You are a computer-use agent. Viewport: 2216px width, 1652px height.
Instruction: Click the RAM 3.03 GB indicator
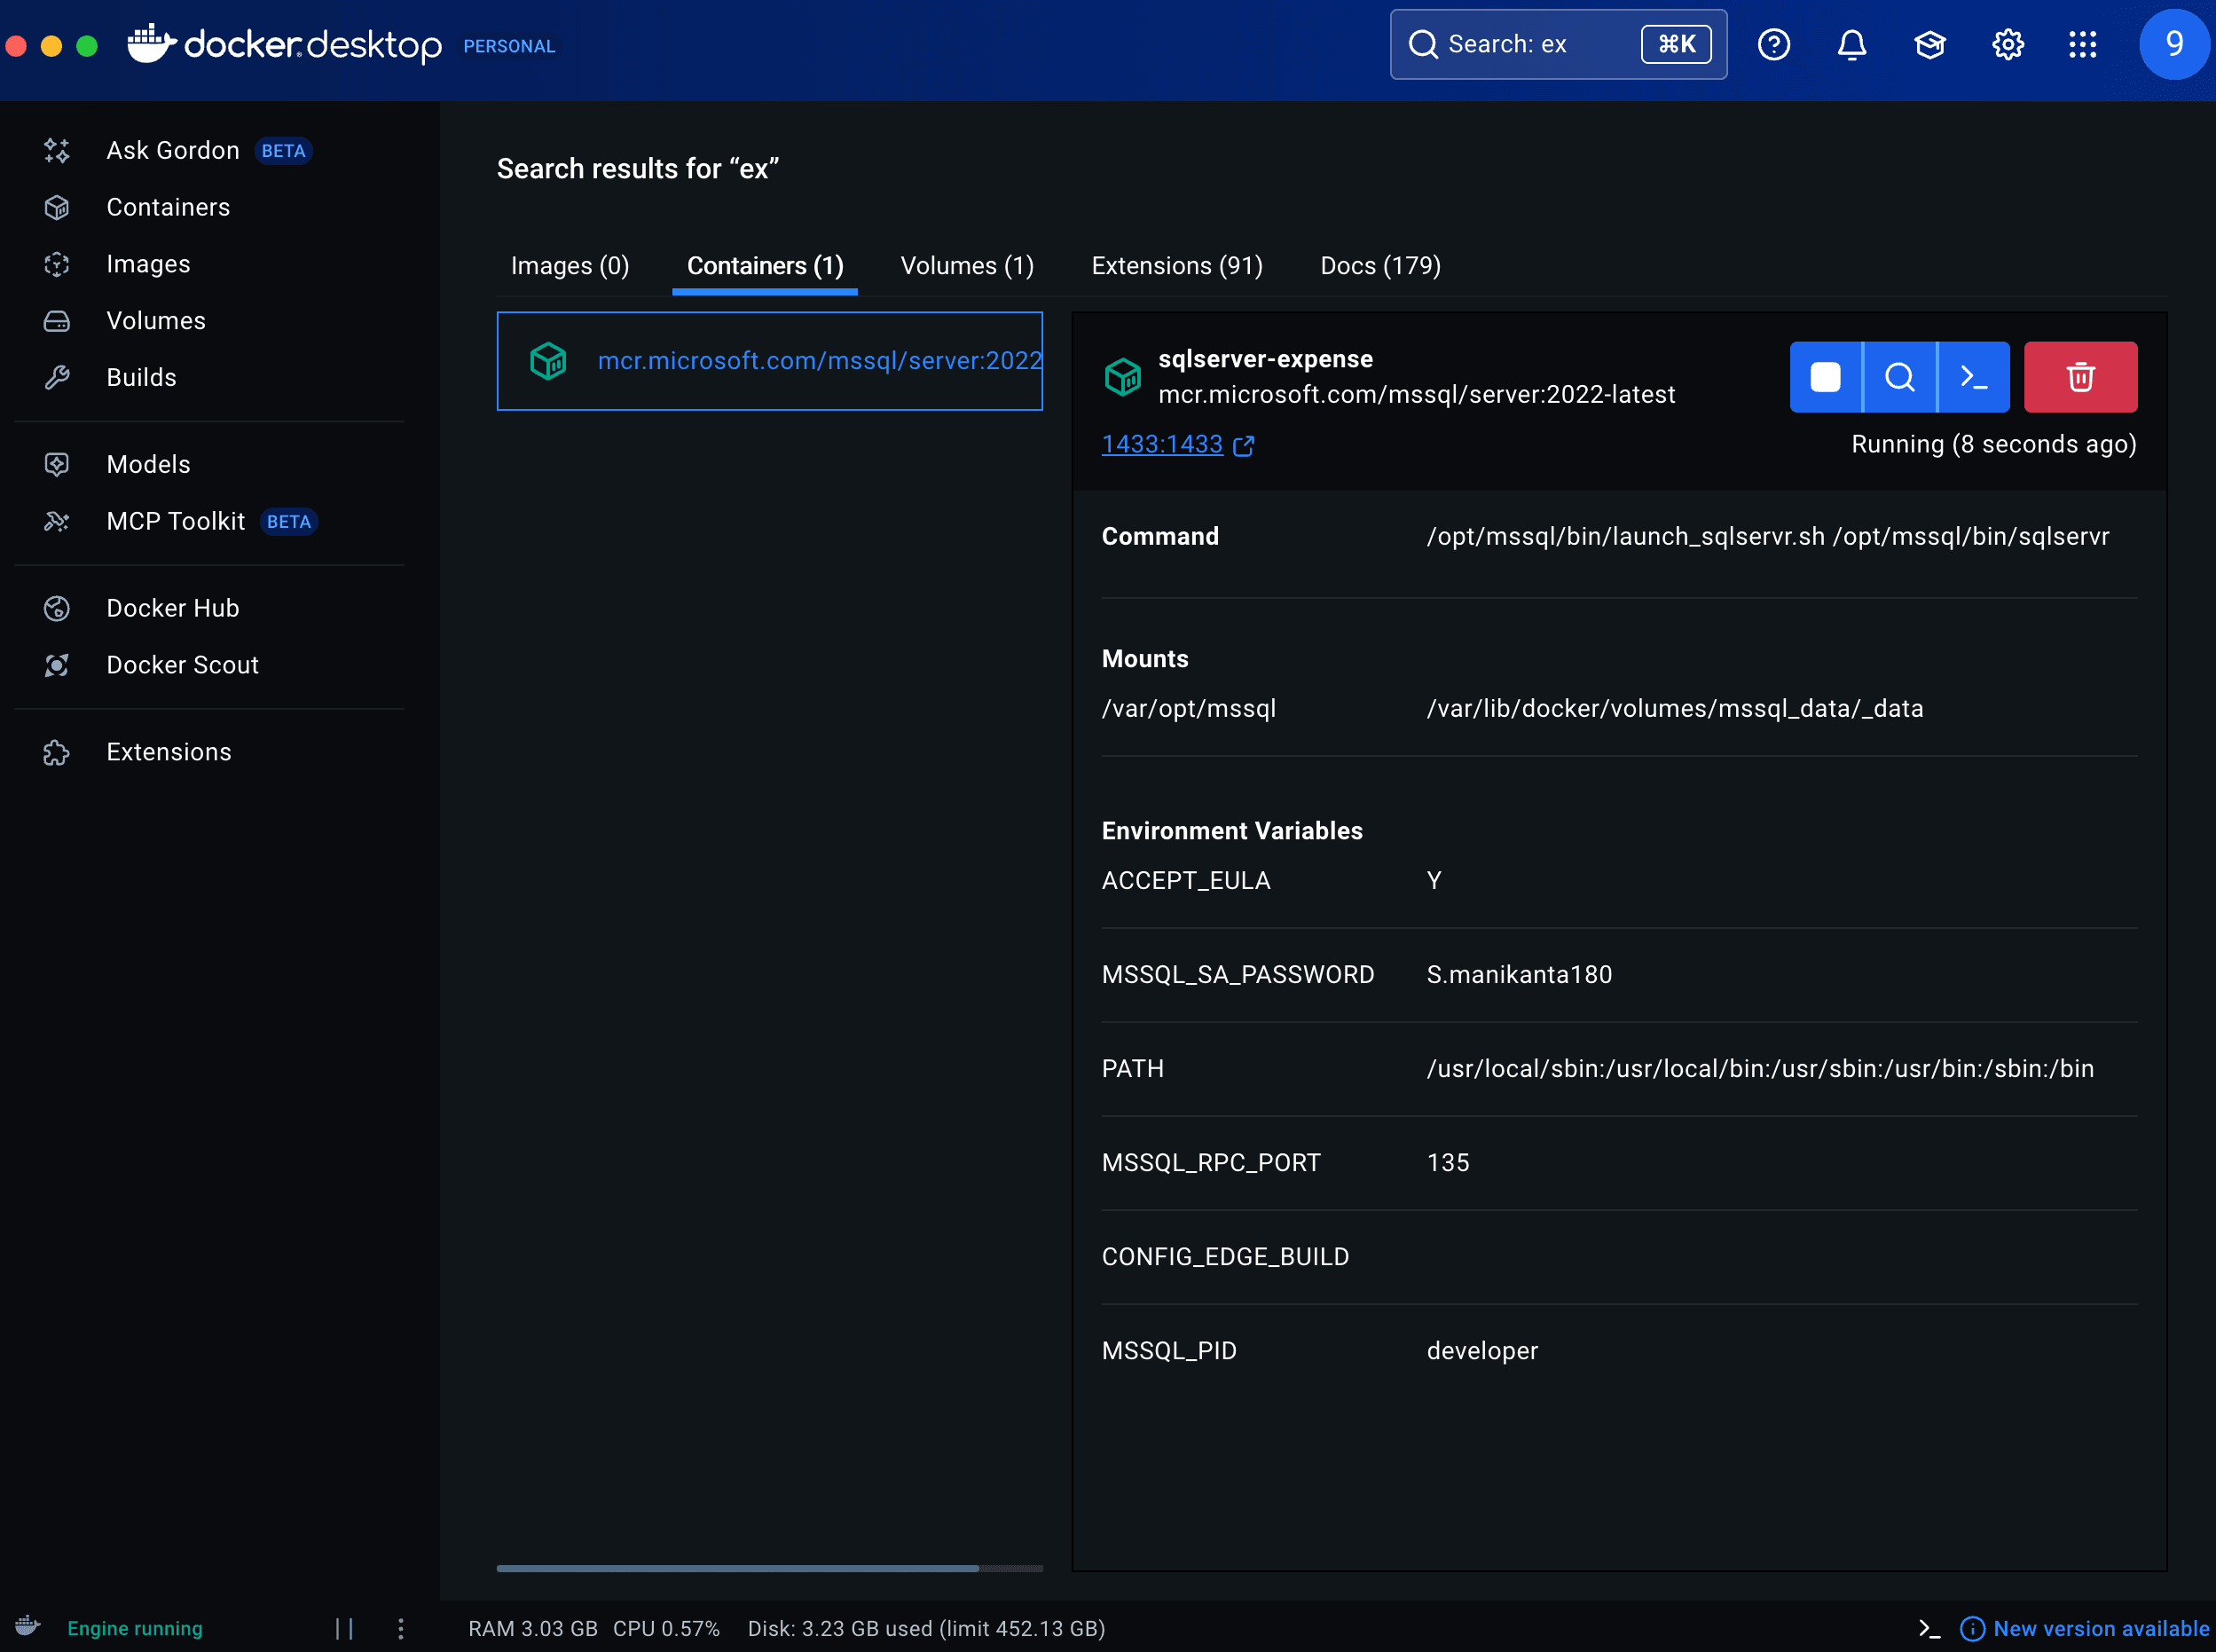point(533,1628)
